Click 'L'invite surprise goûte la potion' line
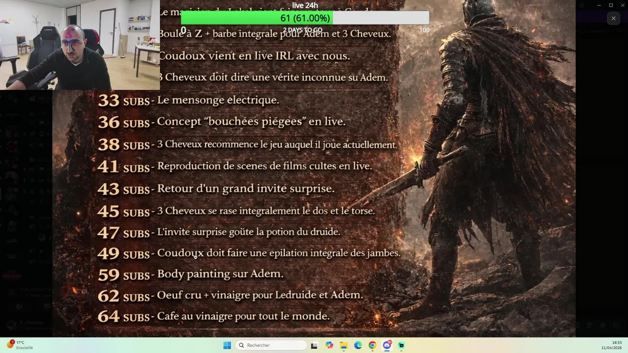628x353 pixels. click(x=219, y=232)
